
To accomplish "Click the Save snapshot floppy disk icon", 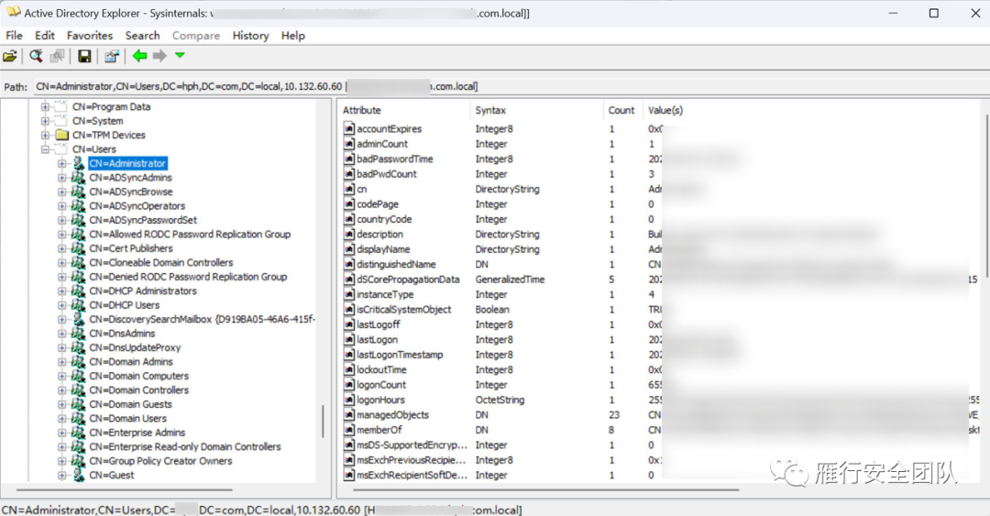I will click(x=84, y=56).
